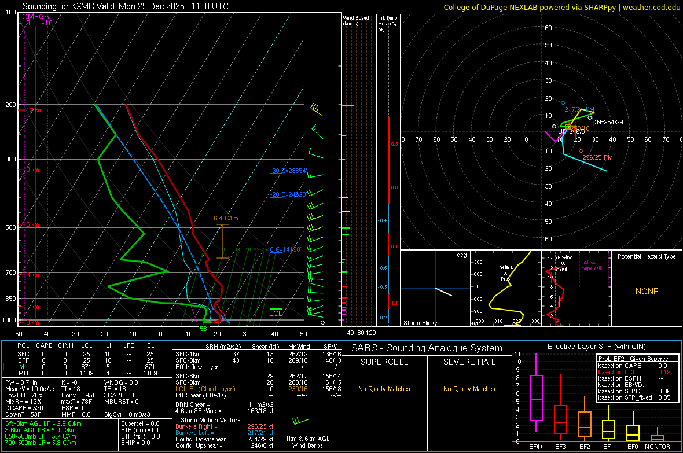Viewport: 683px width, 453px height.
Task: Click the 'Wind Speed (knots)' header
Action: [356, 20]
